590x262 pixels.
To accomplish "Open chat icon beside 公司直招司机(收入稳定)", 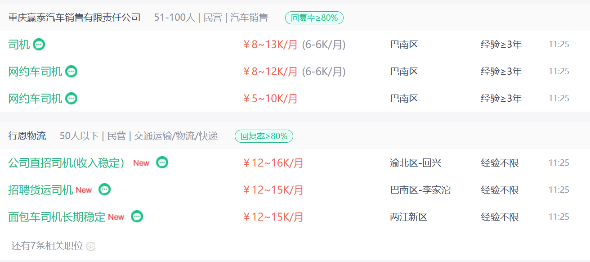I will point(162,163).
